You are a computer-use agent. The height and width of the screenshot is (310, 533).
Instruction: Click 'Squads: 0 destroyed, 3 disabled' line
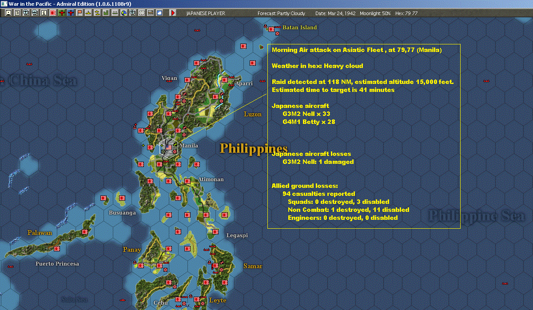coord(338,202)
